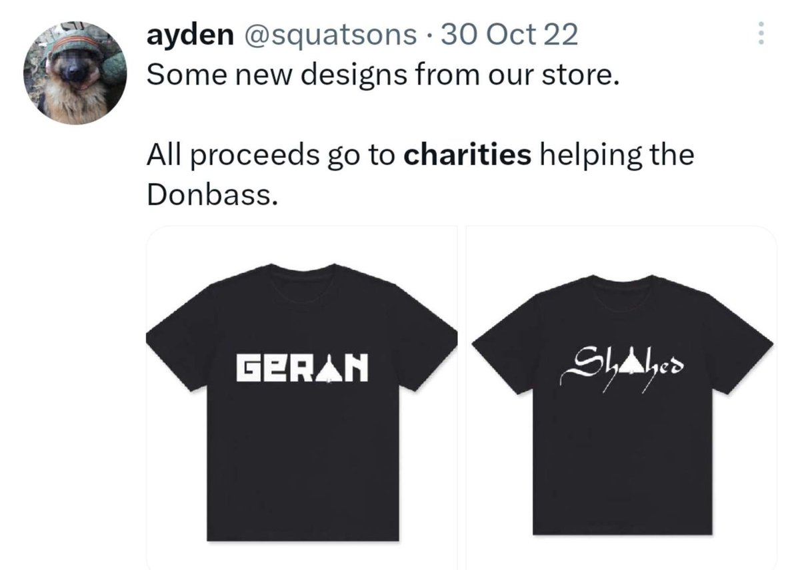Open the Shahed t-shirt image
800x570 pixels.
click(621, 398)
